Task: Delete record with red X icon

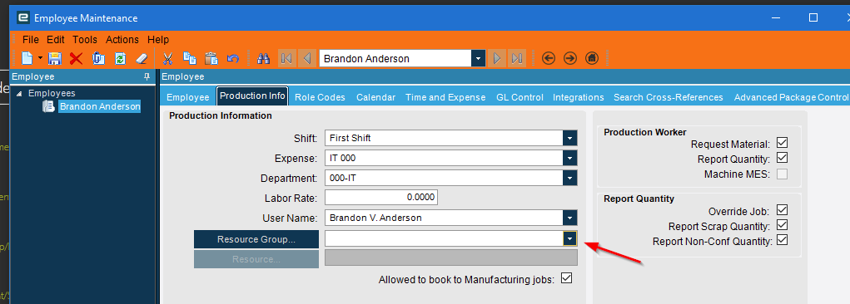Action: pyautogui.click(x=76, y=58)
